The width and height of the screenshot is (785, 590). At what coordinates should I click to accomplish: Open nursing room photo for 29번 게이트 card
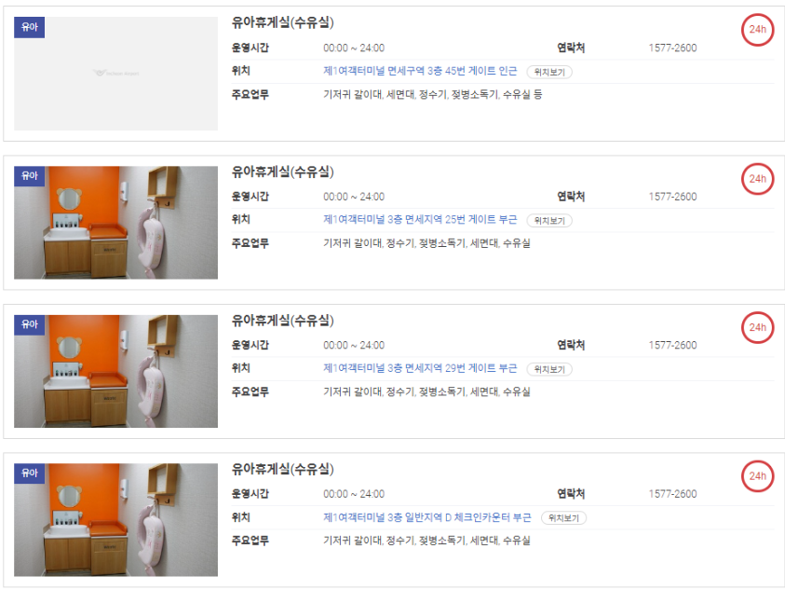click(115, 371)
